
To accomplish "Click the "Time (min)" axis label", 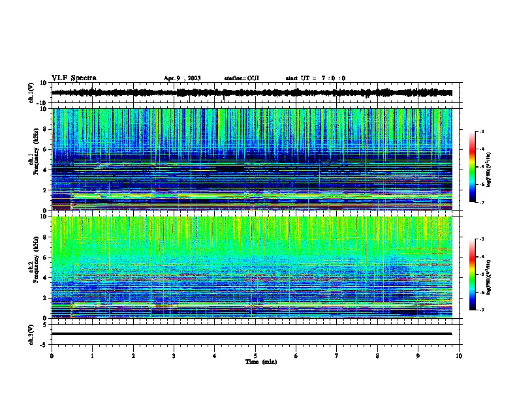I will pyautogui.click(x=261, y=362).
